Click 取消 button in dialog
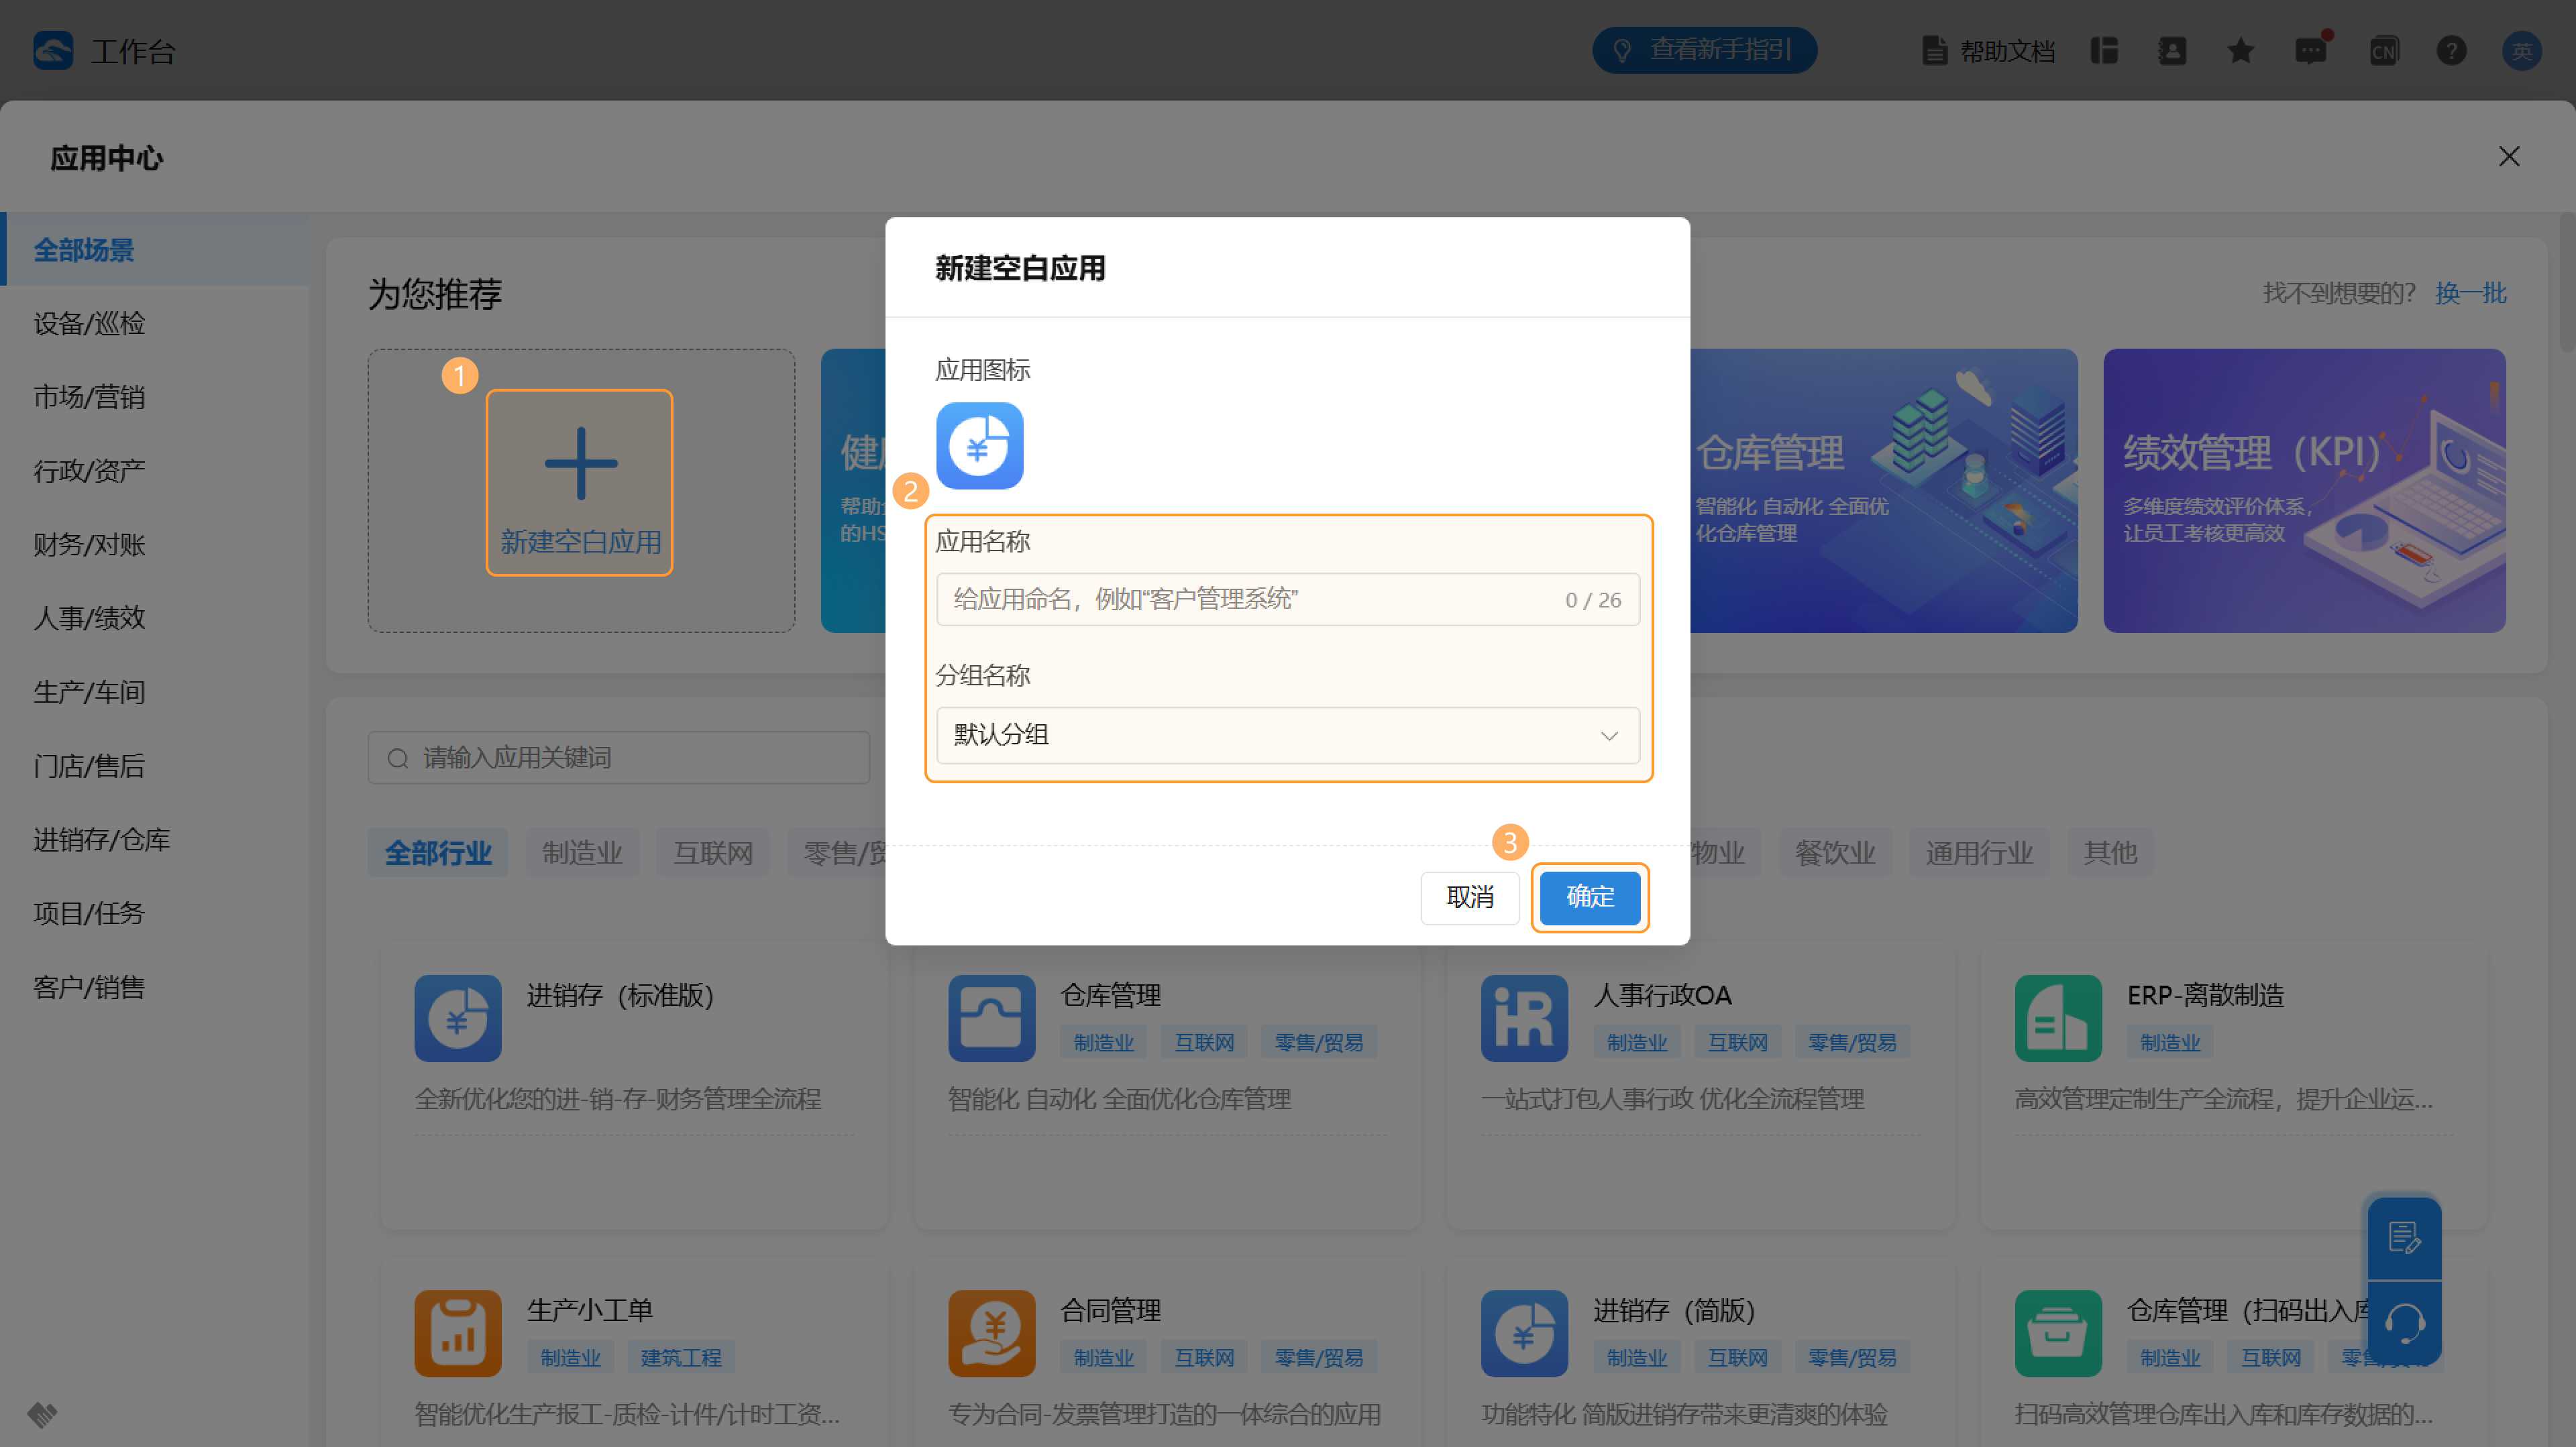2576x1447 pixels. click(x=1470, y=897)
